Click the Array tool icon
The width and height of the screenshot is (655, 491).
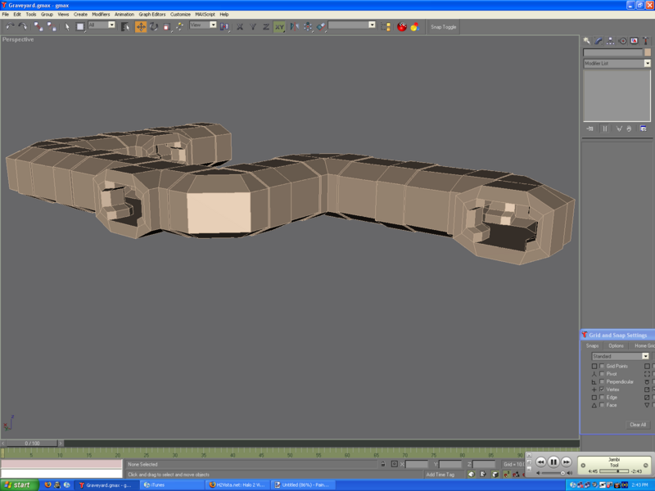308,27
